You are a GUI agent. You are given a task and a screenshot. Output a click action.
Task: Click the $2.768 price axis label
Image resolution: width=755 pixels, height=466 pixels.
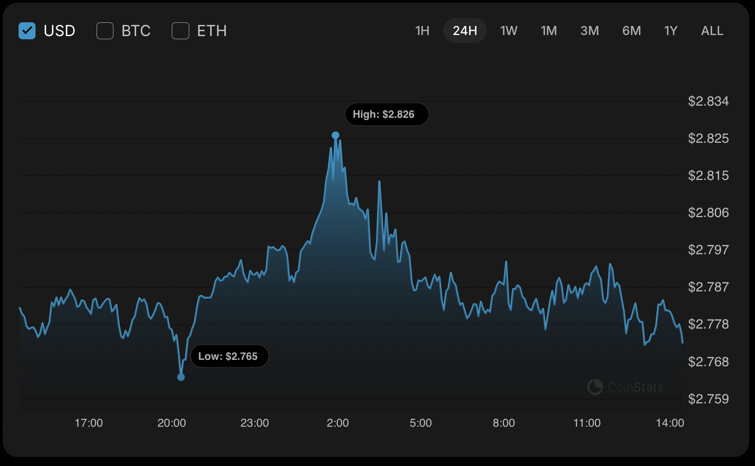(708, 362)
